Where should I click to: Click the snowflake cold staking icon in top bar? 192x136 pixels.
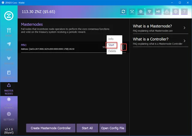click(141, 12)
